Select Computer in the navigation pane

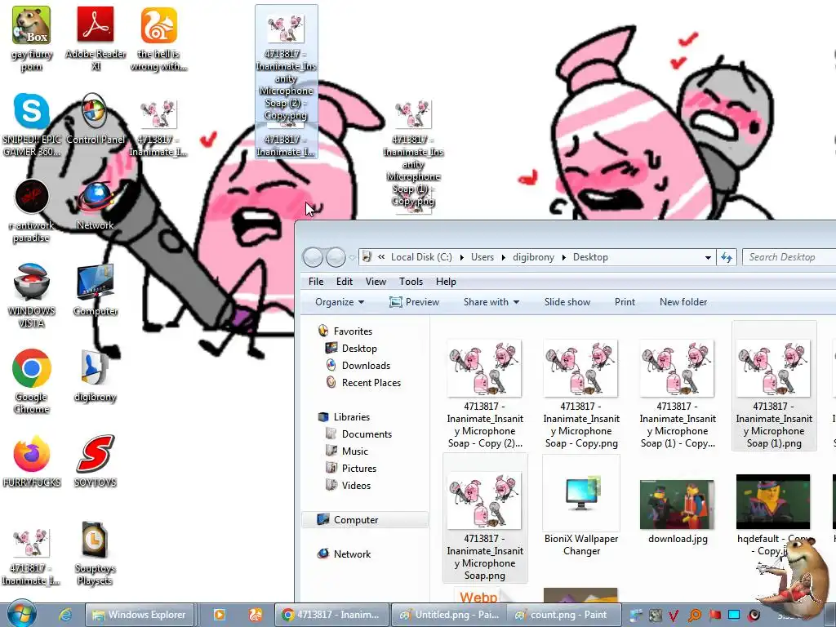click(365, 520)
